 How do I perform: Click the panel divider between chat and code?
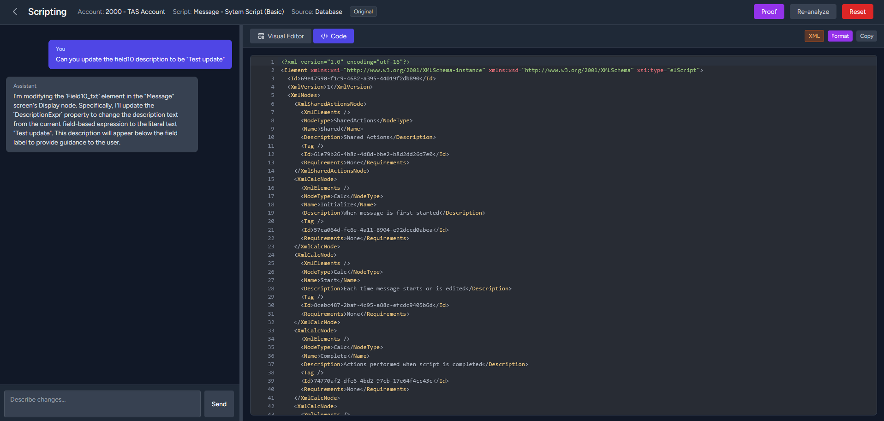click(241, 222)
